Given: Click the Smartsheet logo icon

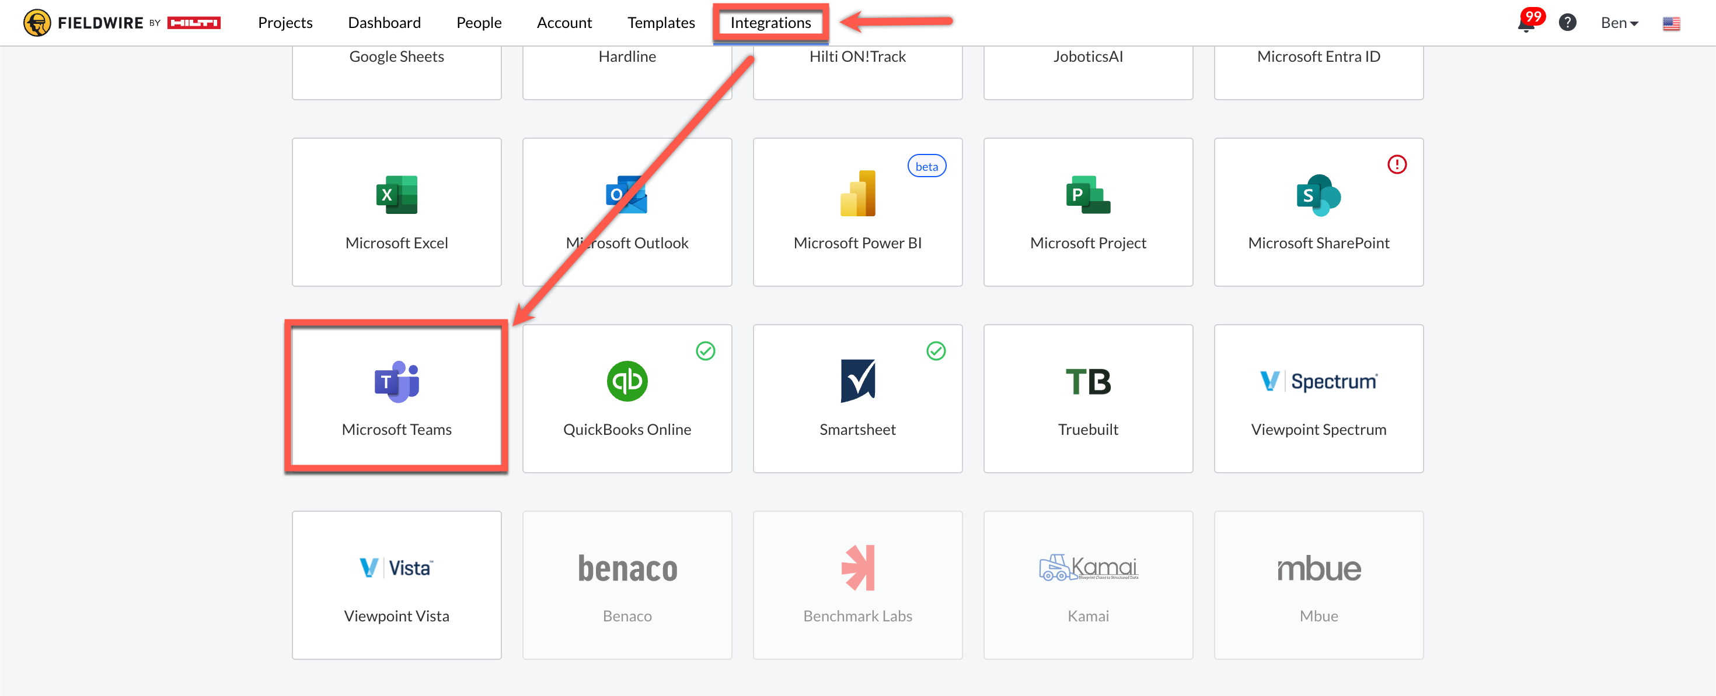Looking at the screenshot, I should (857, 381).
